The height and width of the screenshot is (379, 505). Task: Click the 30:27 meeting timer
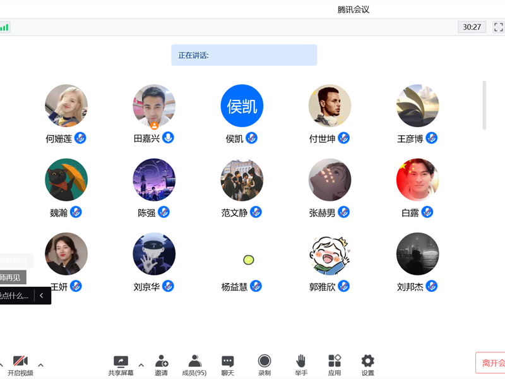472,27
